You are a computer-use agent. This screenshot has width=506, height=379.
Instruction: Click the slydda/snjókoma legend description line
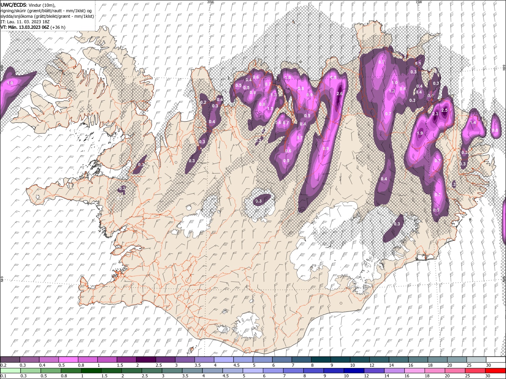pyautogui.click(x=47, y=16)
